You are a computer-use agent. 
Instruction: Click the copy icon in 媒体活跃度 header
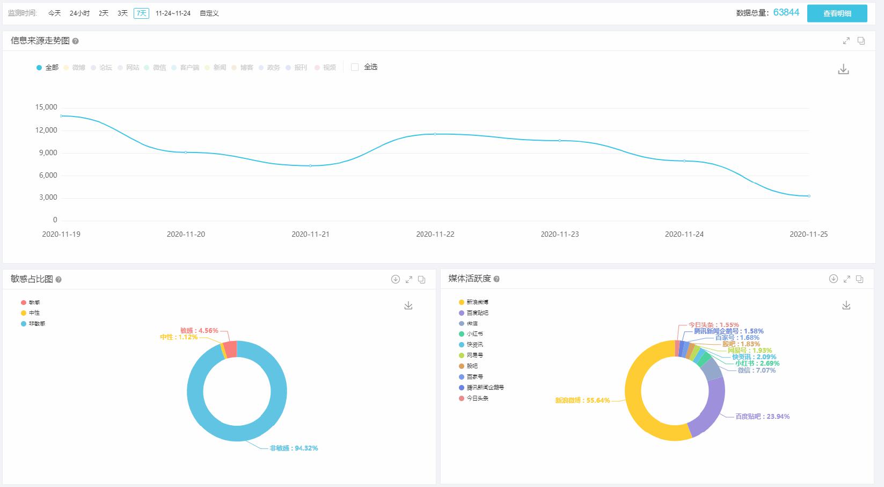(859, 279)
